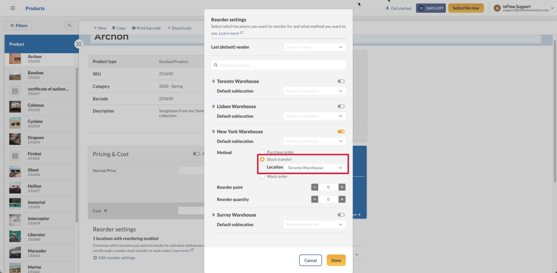
Task: Decrease the Reorder point value
Action: point(315,187)
